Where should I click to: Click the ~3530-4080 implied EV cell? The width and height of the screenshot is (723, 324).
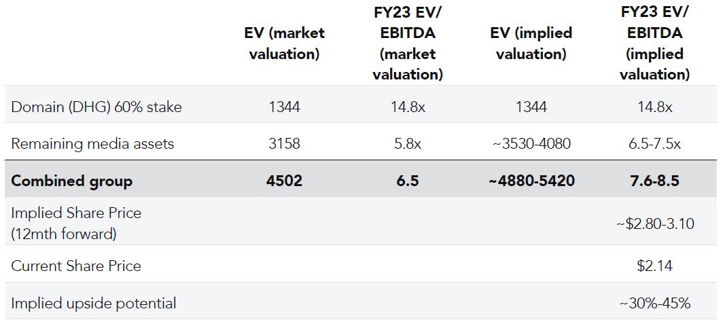tap(531, 143)
